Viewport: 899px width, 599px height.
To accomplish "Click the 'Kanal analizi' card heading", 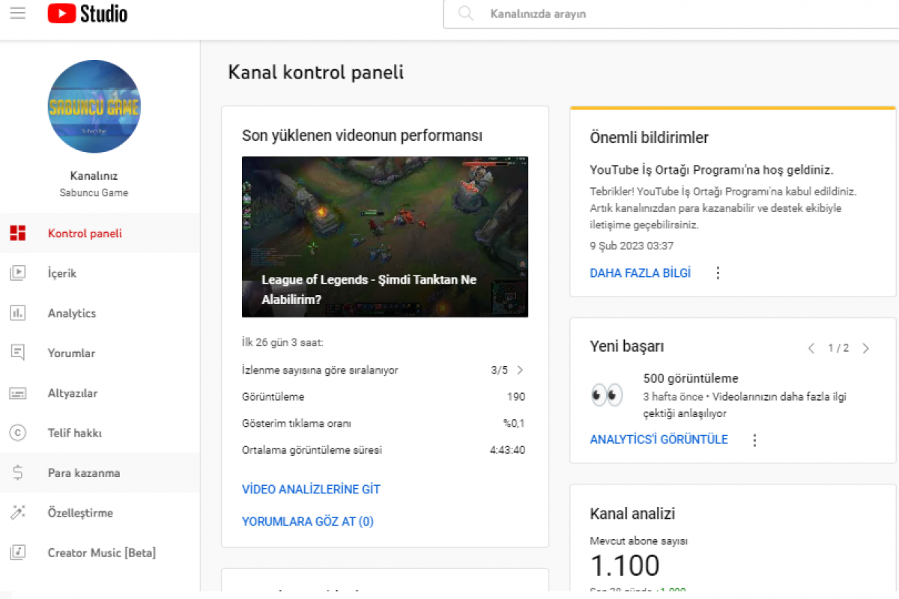I will click(633, 514).
